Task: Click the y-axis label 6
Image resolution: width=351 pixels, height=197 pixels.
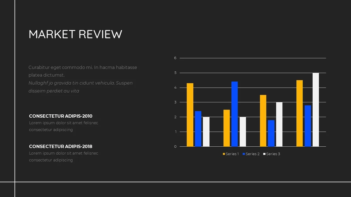Action: click(x=175, y=58)
